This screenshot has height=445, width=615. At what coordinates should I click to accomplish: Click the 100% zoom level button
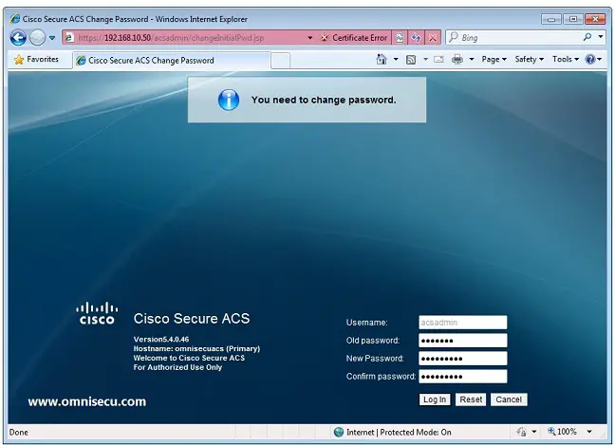point(562,432)
